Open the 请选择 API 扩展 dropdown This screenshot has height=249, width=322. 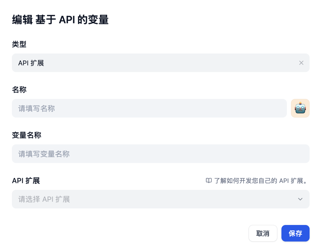coord(155,199)
